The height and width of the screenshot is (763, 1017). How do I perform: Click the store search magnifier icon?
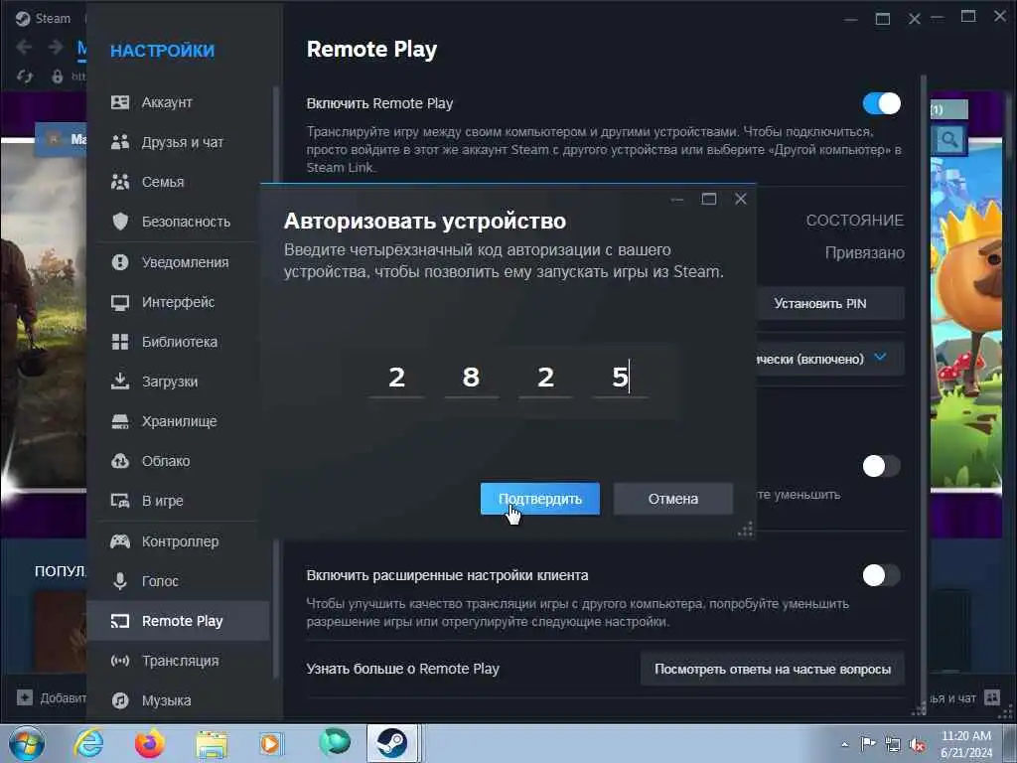coord(949,139)
